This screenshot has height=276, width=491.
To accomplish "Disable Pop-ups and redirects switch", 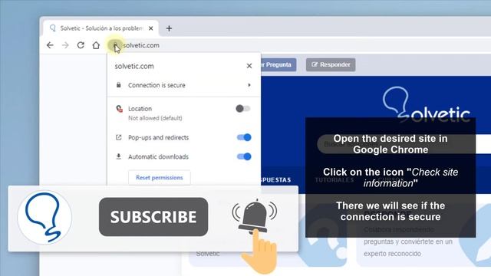I will [x=244, y=137].
